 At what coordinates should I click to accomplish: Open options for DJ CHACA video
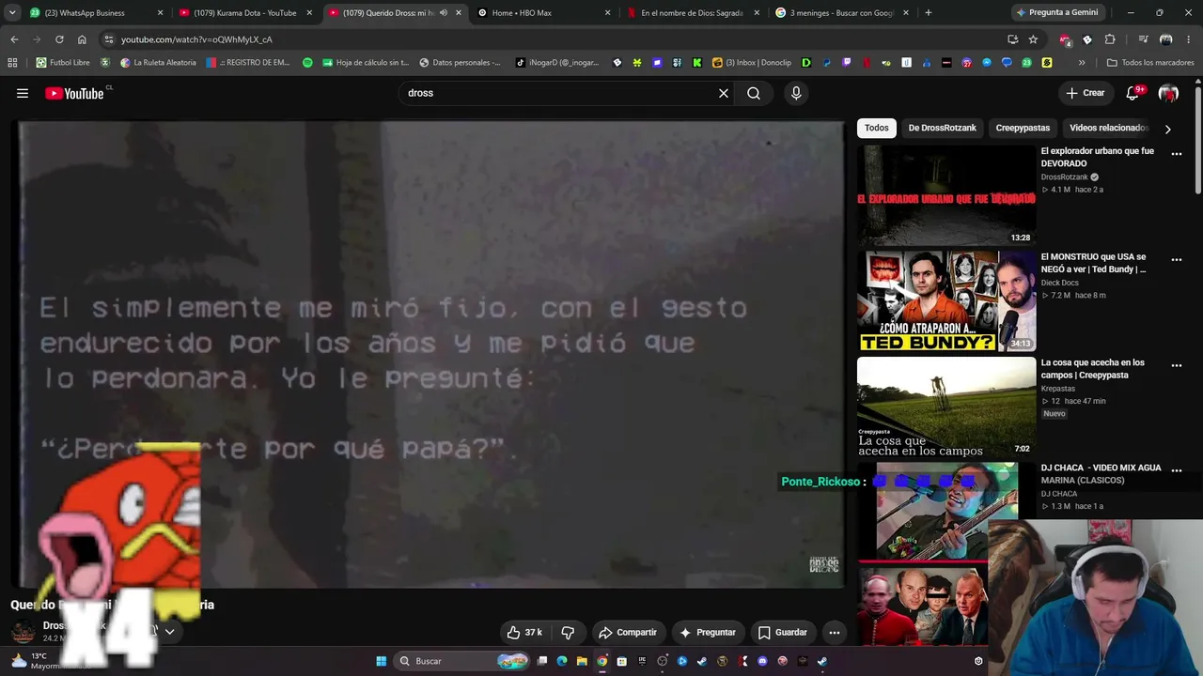(1177, 471)
